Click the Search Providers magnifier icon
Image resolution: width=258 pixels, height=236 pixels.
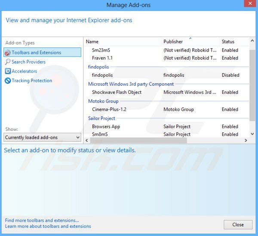coord(7,62)
